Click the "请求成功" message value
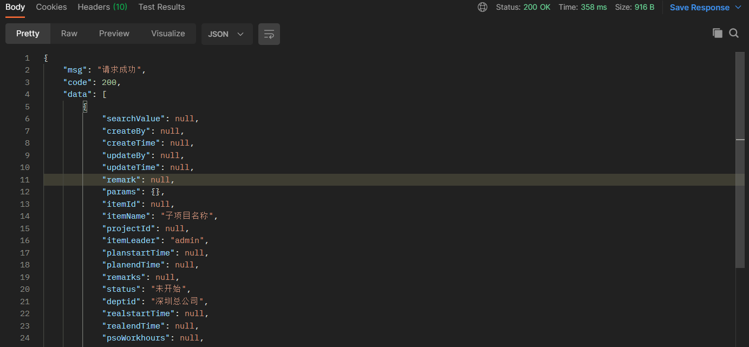Viewport: 749px width, 347px height. (x=120, y=70)
